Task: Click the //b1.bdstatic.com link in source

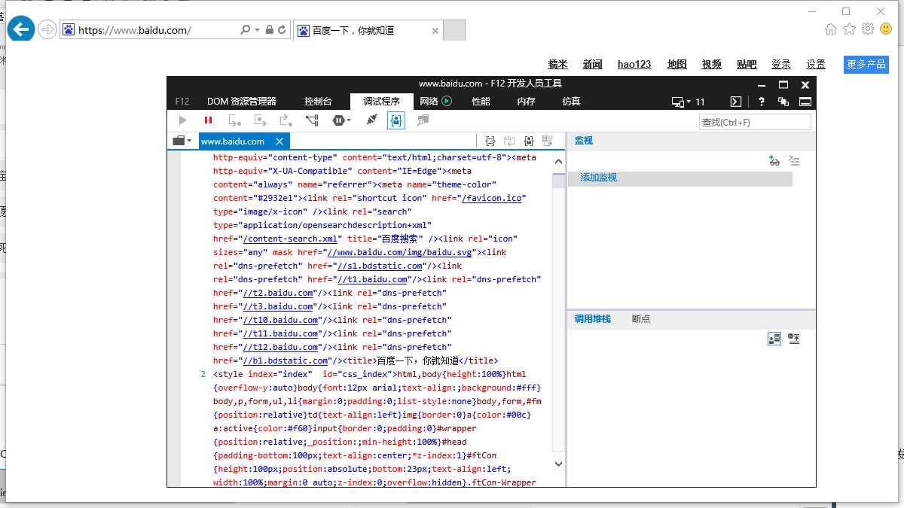Action: [285, 360]
